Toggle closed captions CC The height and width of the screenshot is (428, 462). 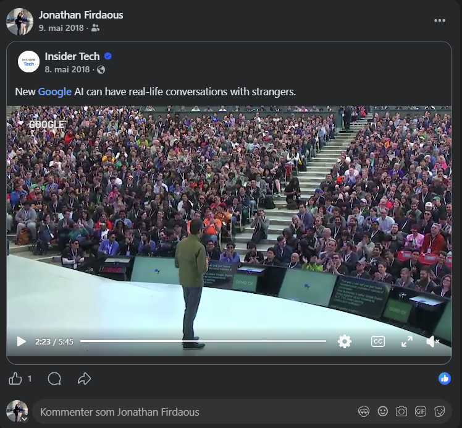[378, 341]
